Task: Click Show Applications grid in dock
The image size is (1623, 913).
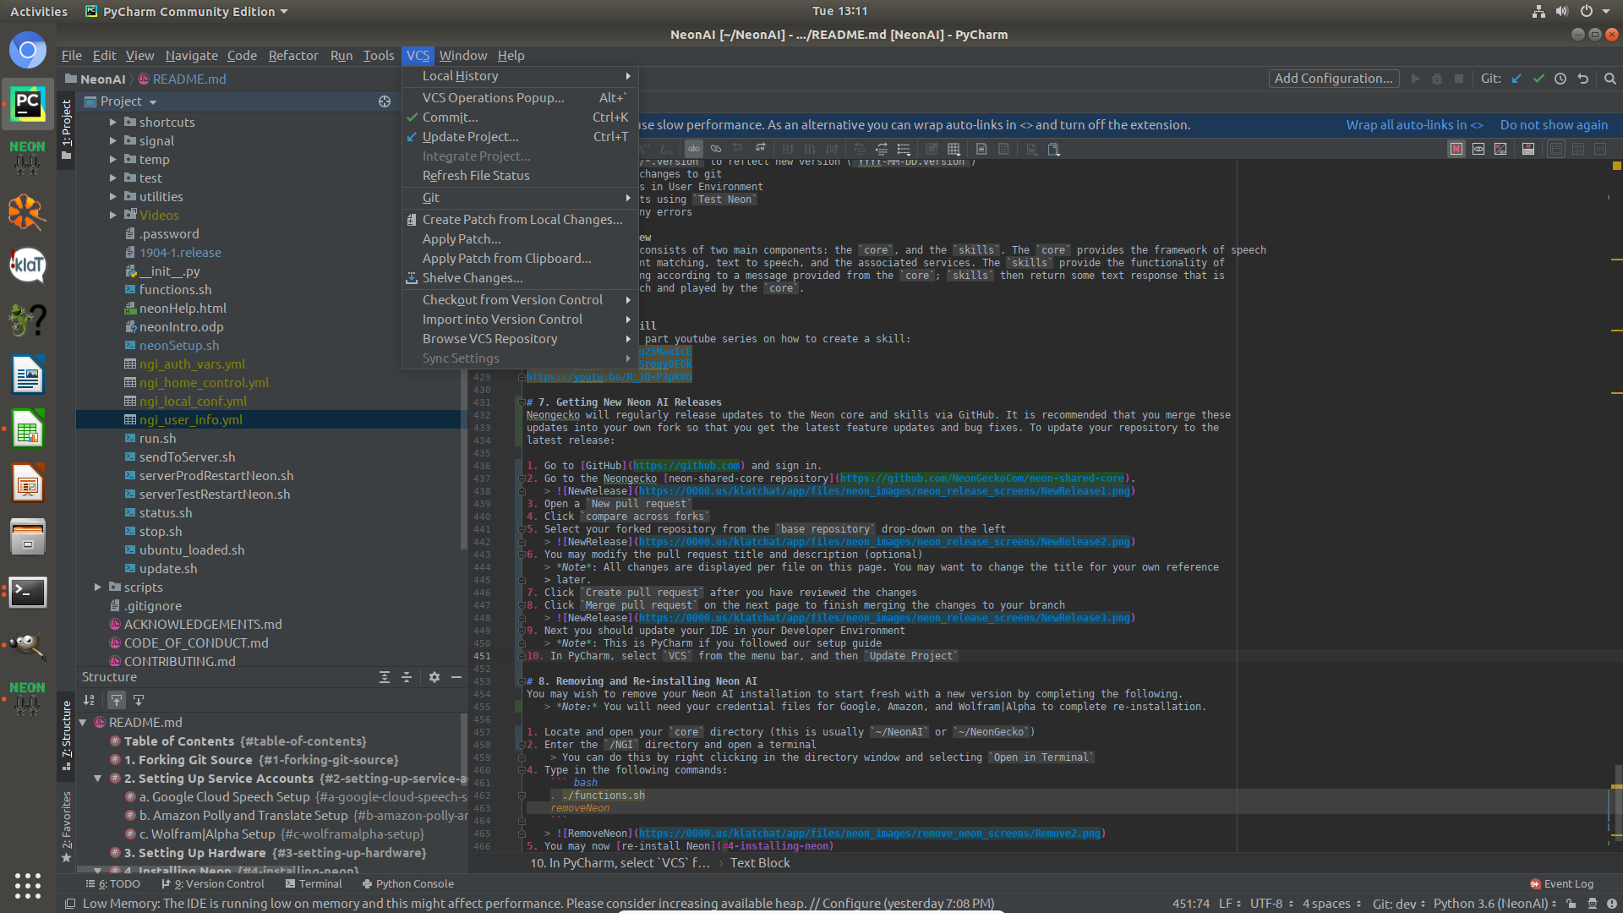Action: (27, 885)
